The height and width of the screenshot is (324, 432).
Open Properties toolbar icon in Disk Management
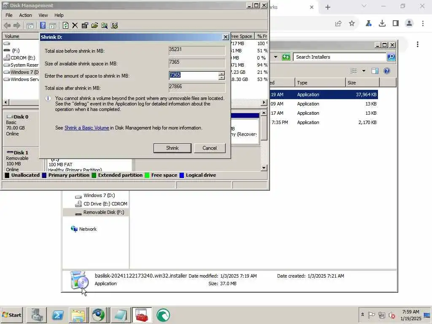point(85,26)
